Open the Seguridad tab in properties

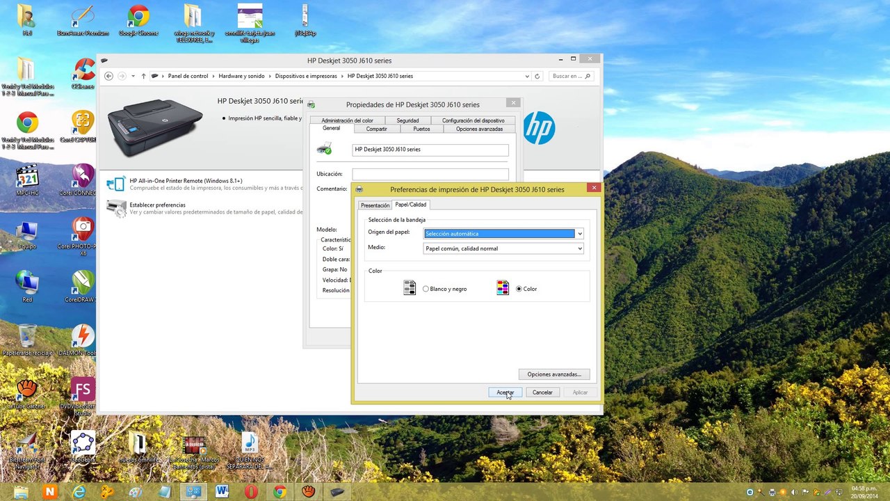point(407,120)
